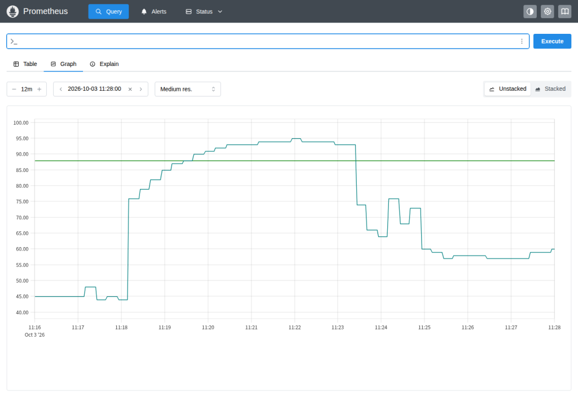
Task: Open the query options three-dot menu
Action: [x=522, y=41]
